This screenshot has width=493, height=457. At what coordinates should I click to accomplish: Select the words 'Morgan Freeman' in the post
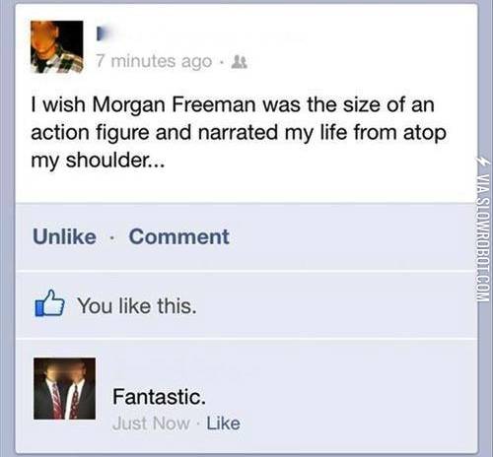pos(175,105)
